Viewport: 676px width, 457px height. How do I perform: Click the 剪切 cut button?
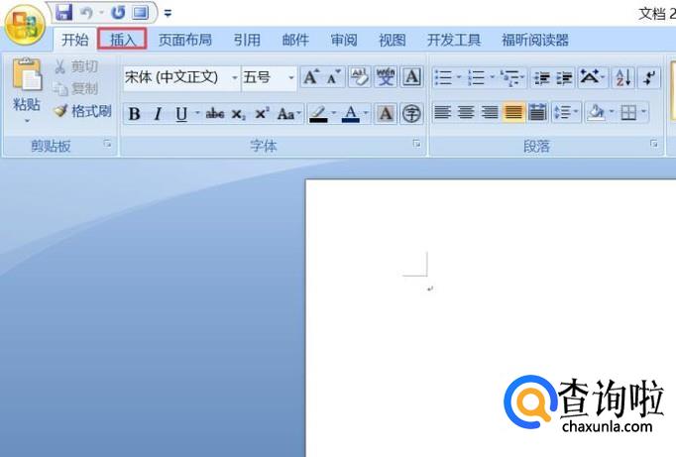point(76,66)
